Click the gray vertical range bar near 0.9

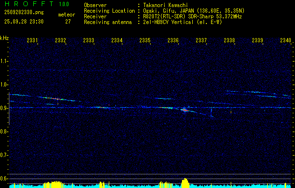click(x=9, y=109)
